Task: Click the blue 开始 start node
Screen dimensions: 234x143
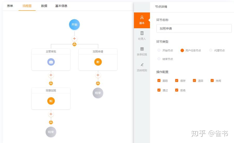Action: click(x=74, y=24)
